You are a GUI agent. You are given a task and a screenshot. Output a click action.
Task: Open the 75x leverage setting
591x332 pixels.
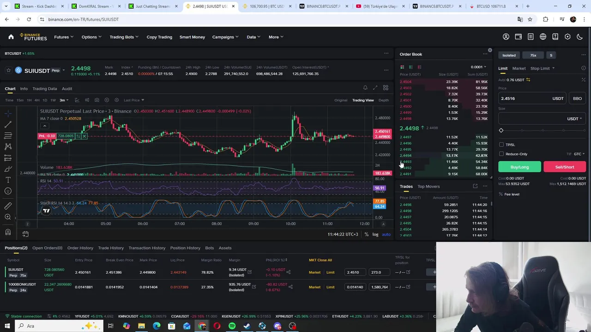point(533,55)
